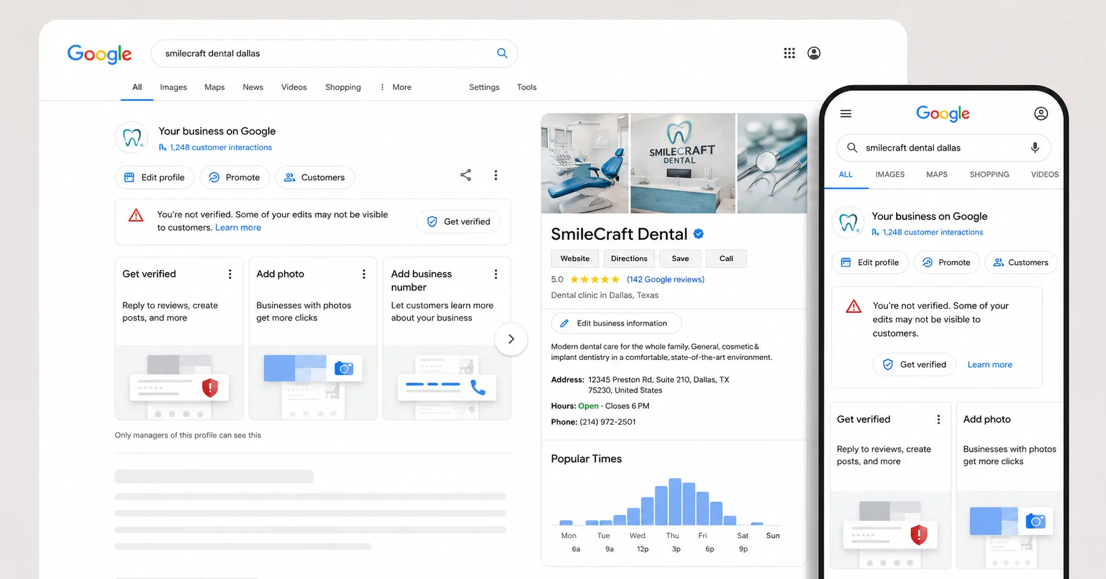Open the Learn more link in desktop warning
This screenshot has height=579, width=1106.
pos(238,228)
